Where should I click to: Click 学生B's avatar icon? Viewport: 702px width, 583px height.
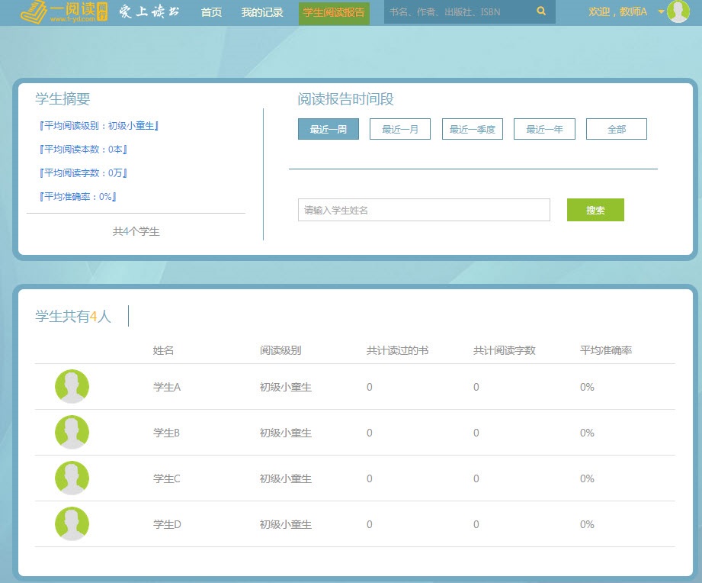pyautogui.click(x=72, y=433)
